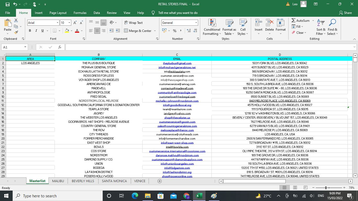358x201 pixels.
Task: Open info@mohawkgeneralstore.net email link
Action: 177,67
